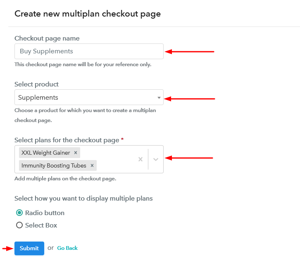
Task: Remove the XXL Weight Gainer plan tag
Action: 76,153
